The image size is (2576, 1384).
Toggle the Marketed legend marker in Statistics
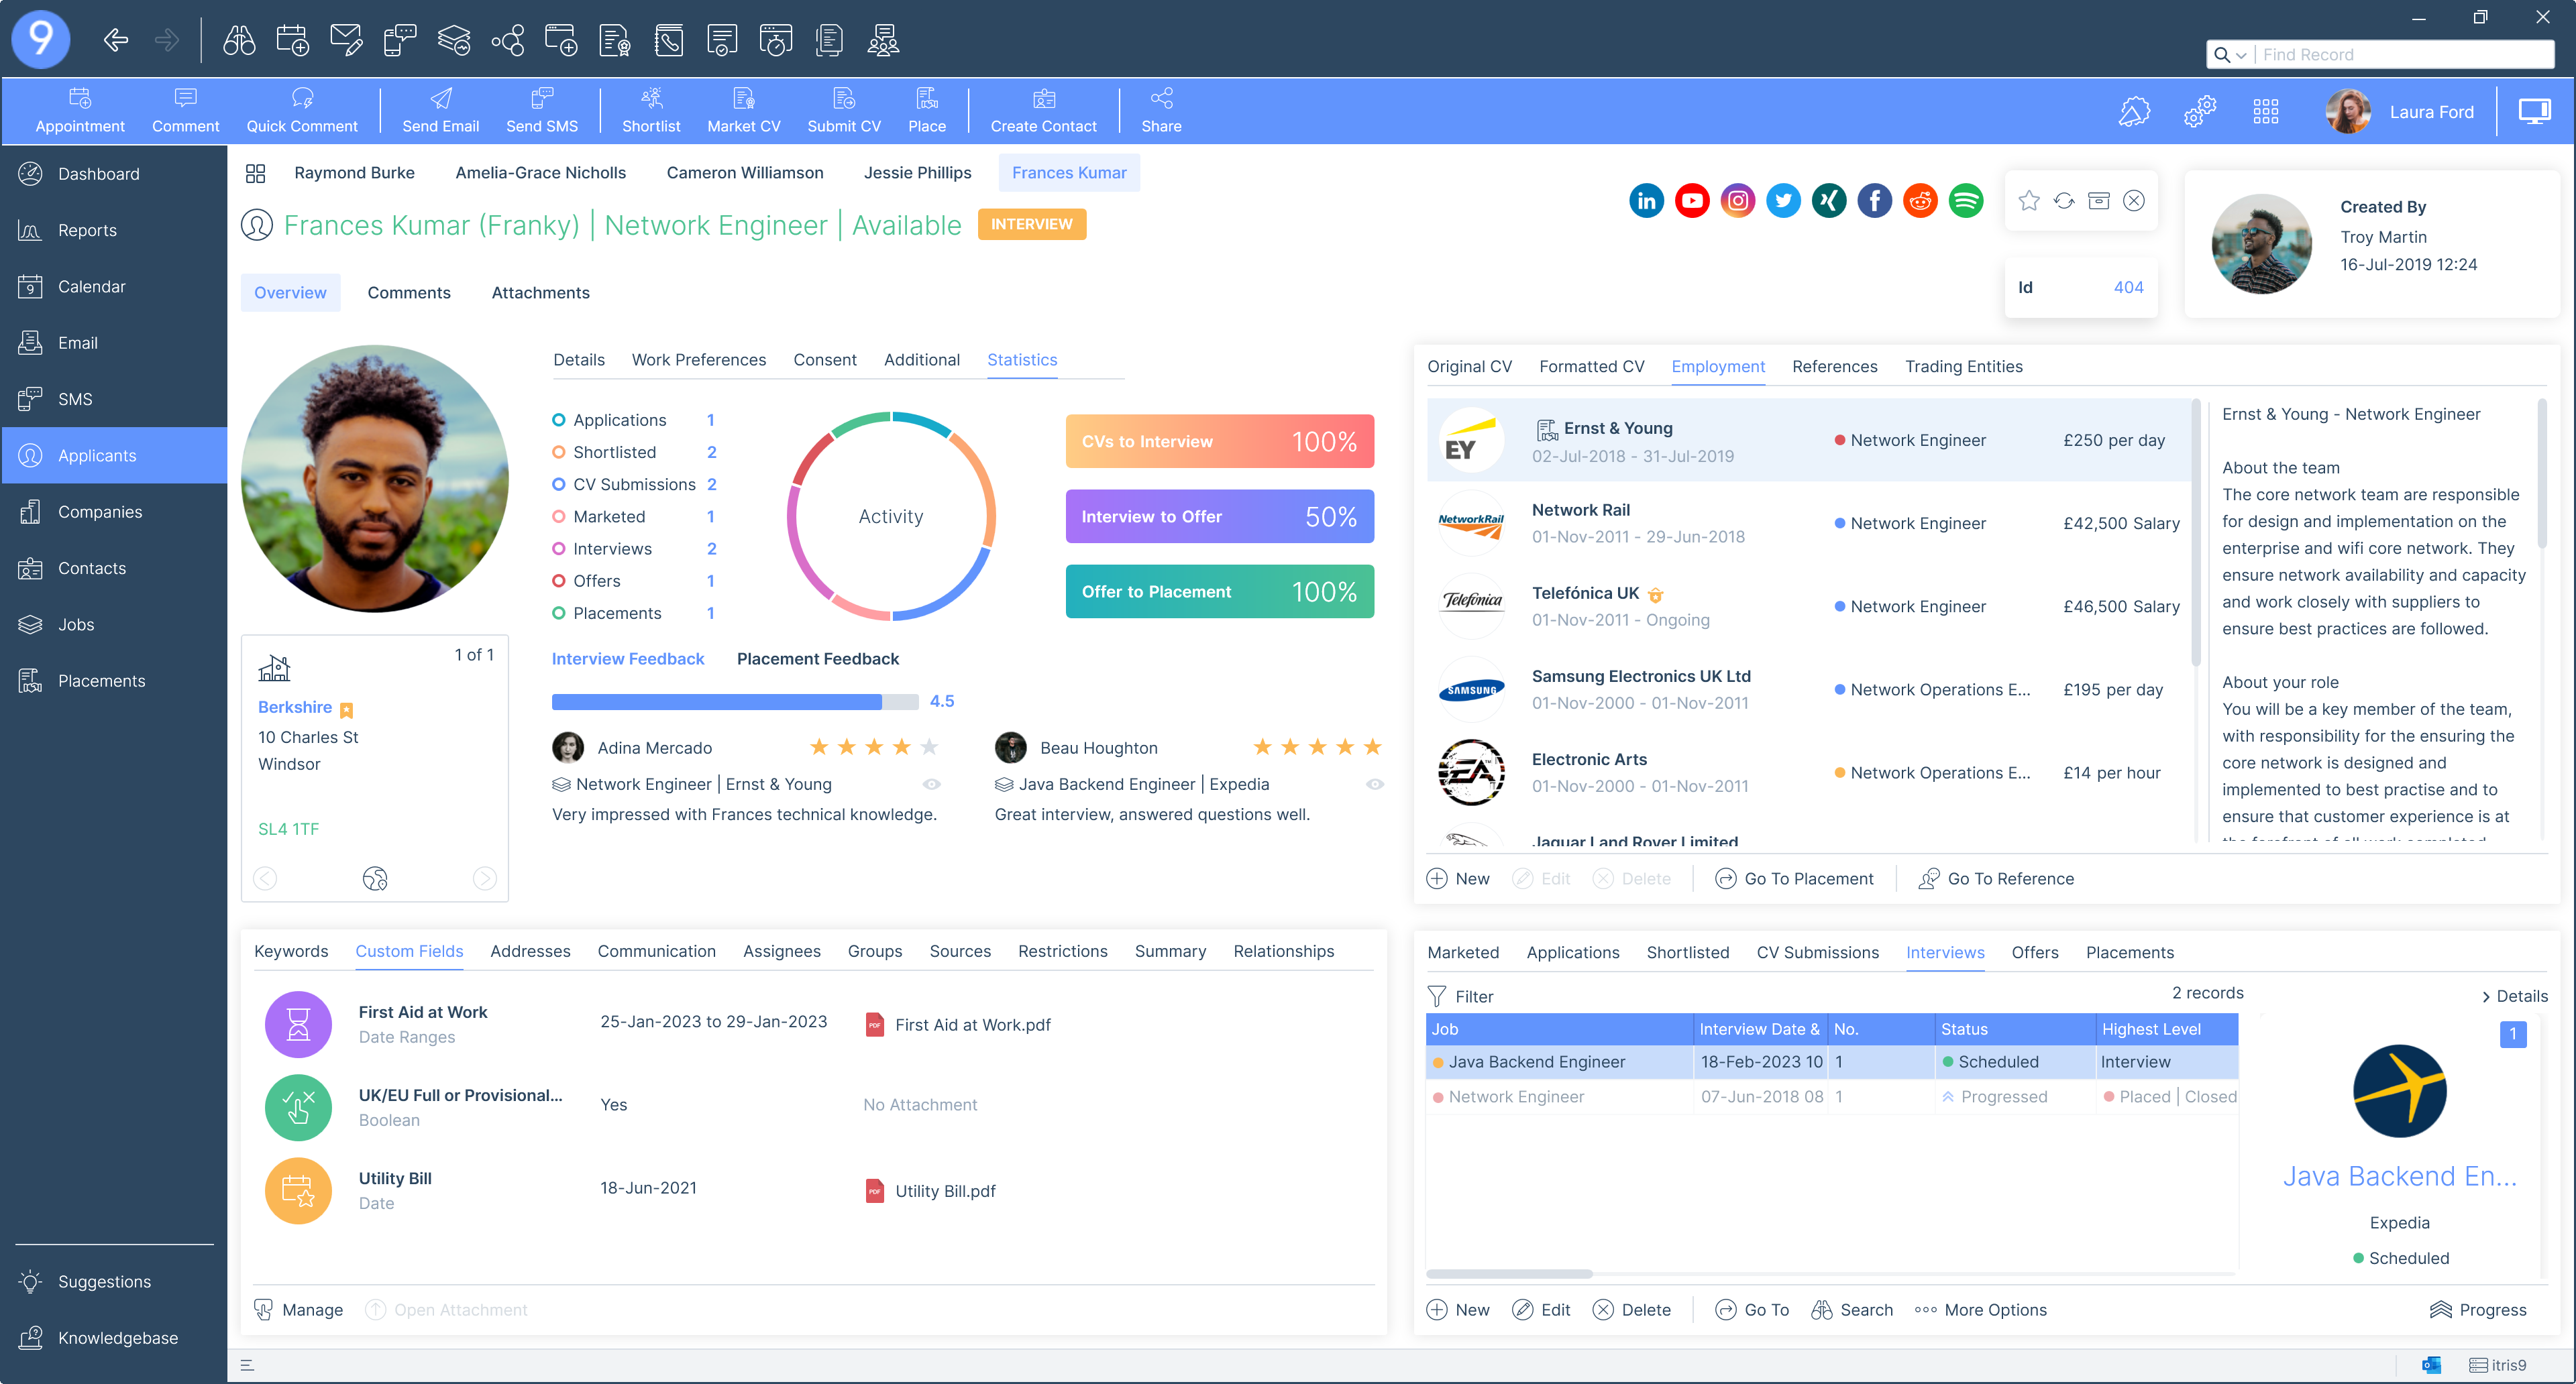pos(559,516)
